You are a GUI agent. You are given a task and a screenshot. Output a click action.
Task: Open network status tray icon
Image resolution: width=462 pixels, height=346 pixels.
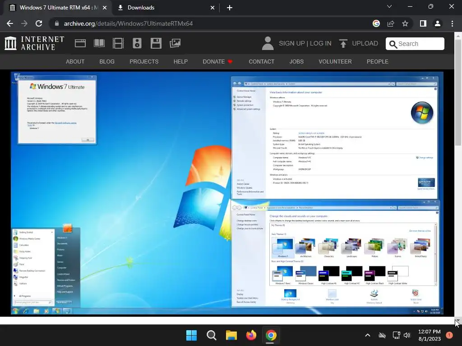[396, 335]
